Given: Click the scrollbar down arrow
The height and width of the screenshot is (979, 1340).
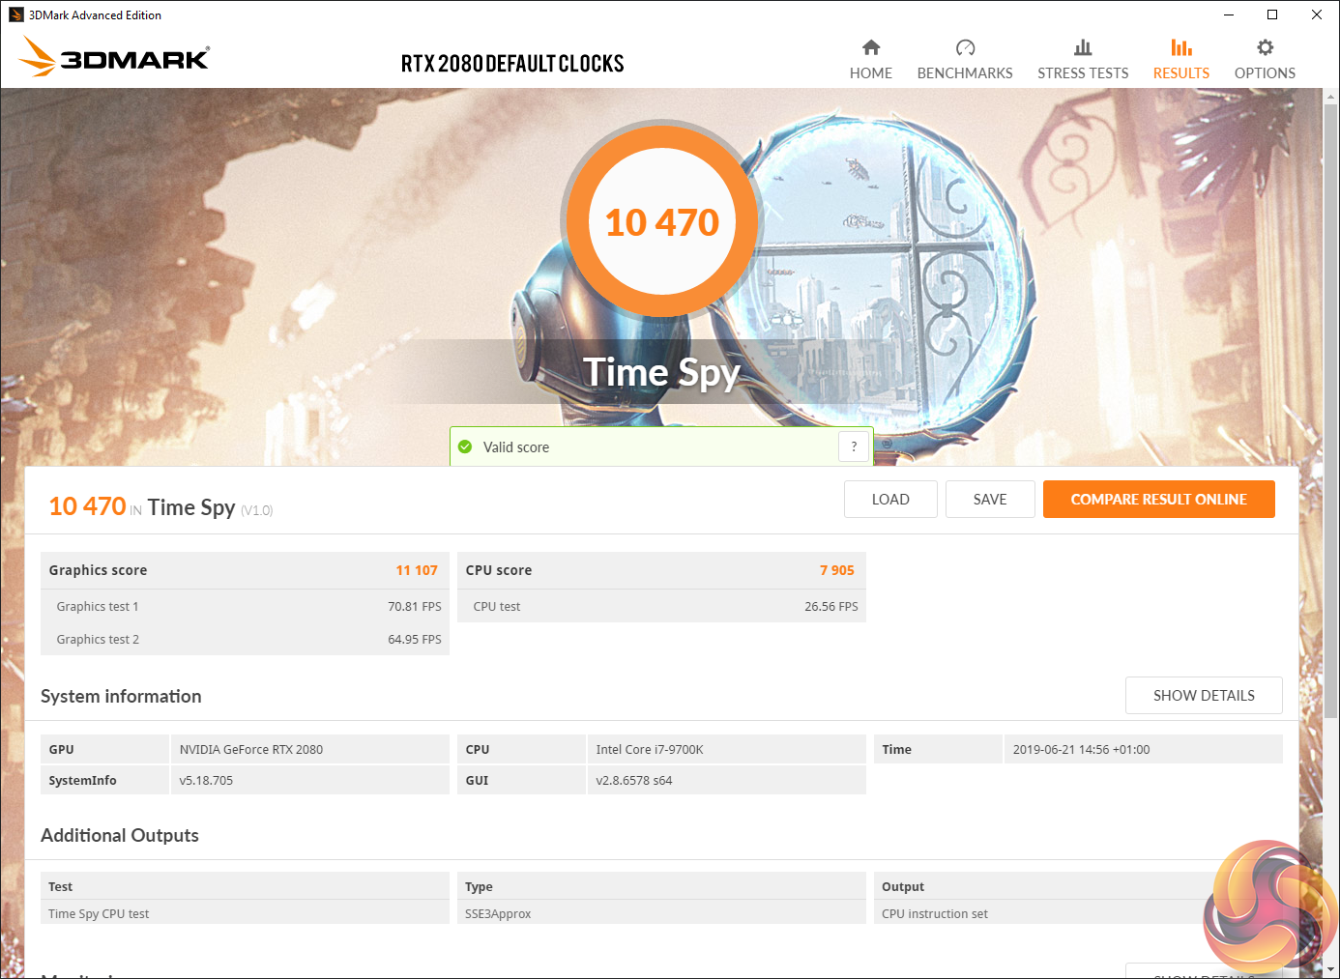Looking at the screenshot, I should coord(1330,969).
